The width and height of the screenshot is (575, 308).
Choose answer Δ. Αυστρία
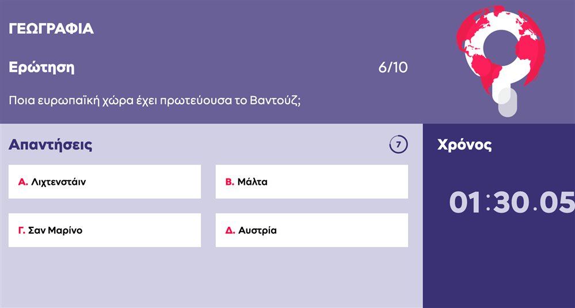(312, 230)
